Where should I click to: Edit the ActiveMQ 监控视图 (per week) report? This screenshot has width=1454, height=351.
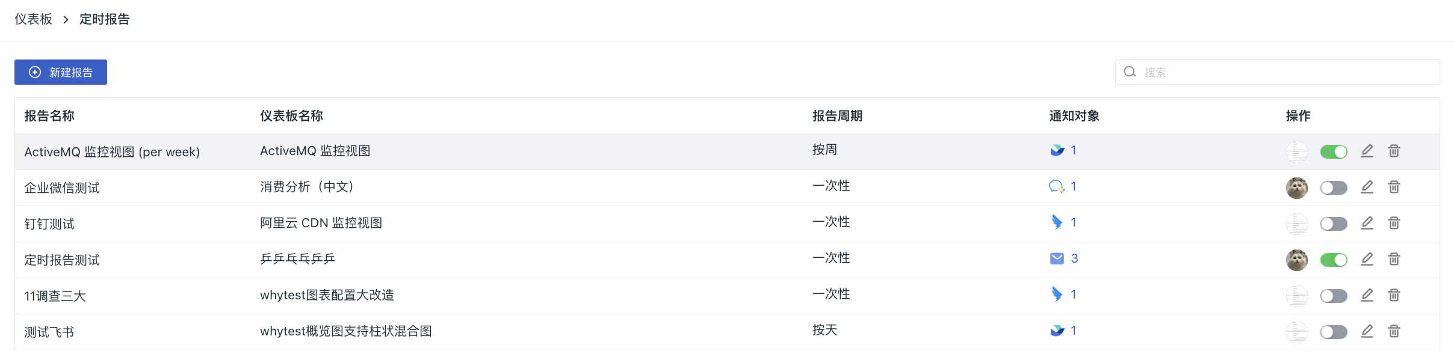[x=1367, y=151]
